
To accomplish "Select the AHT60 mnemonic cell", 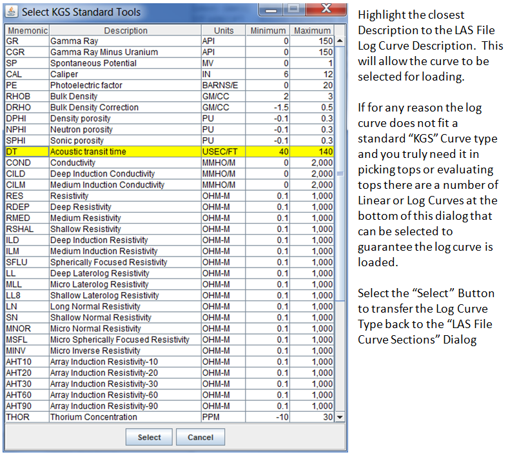I will 27,395.
